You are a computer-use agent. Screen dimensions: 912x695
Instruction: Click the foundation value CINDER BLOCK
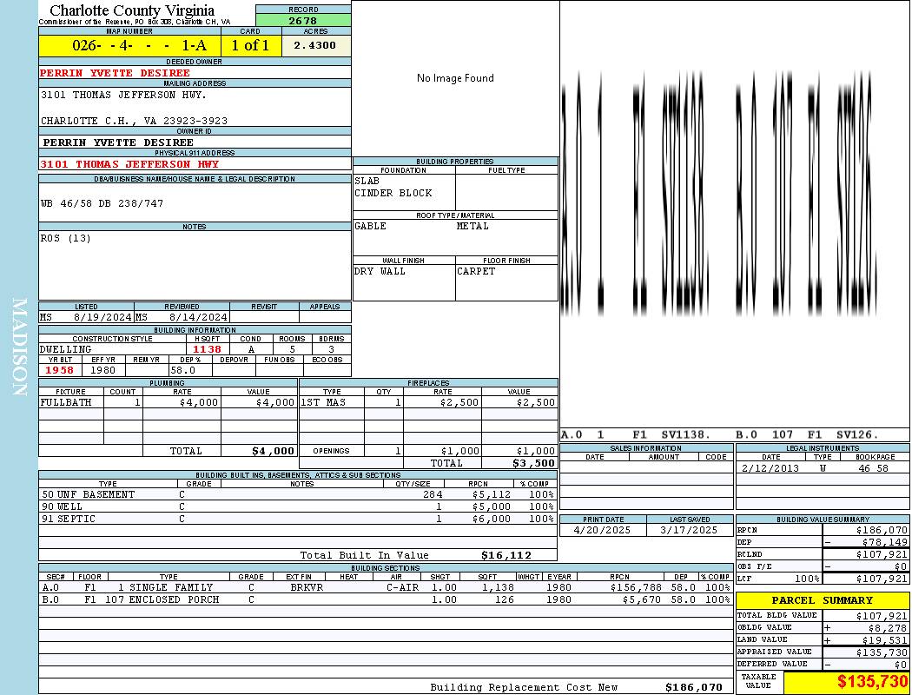[x=393, y=193]
